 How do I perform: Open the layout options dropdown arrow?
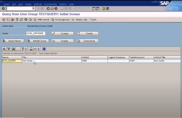39,49
